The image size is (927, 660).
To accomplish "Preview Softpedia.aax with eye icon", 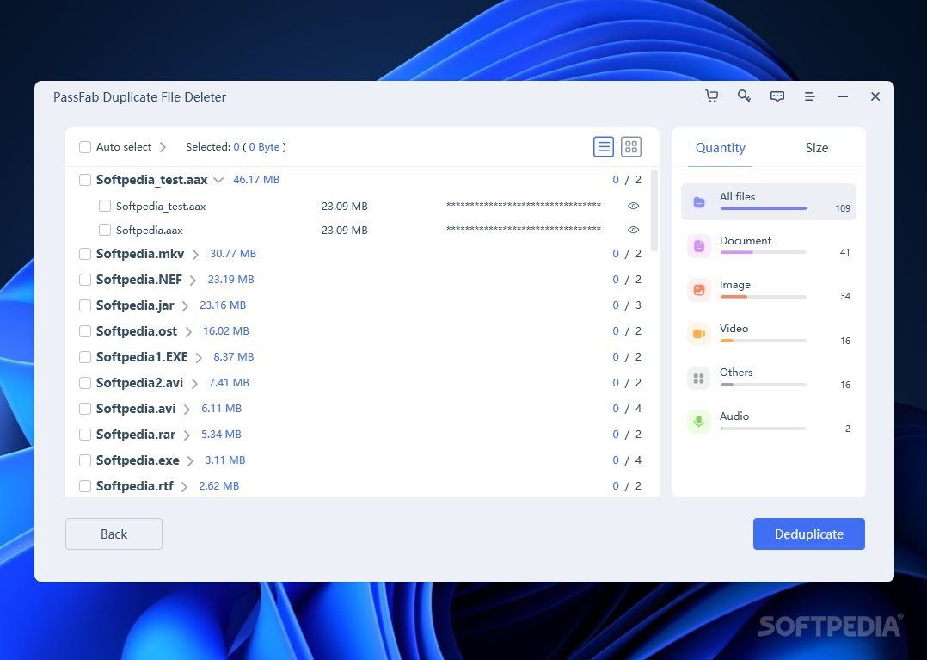I will [x=633, y=230].
